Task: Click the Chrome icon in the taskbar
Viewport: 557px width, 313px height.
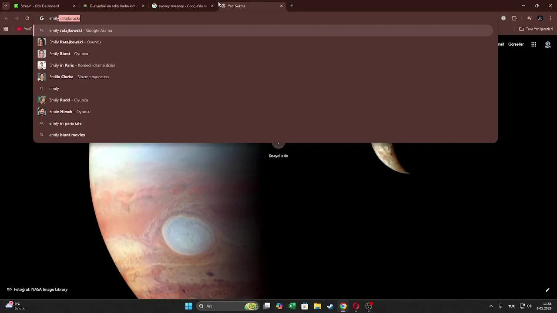Action: tap(343, 306)
